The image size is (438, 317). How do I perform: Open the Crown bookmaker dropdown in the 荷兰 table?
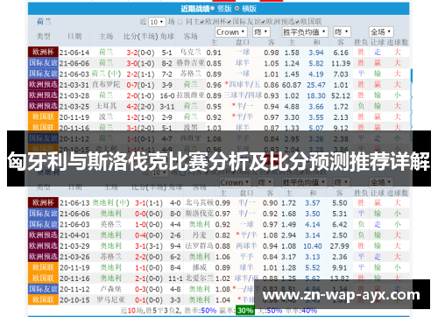pos(231,32)
